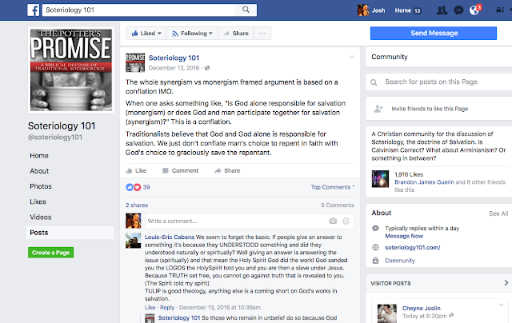The height and width of the screenshot is (323, 512).
Task: Open the three-dots more options button
Action: [262, 34]
